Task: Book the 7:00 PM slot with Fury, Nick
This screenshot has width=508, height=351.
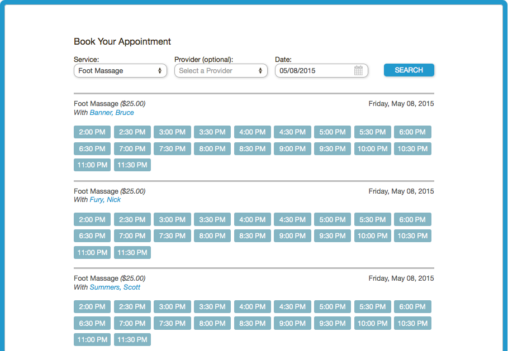Action: pyautogui.click(x=132, y=235)
